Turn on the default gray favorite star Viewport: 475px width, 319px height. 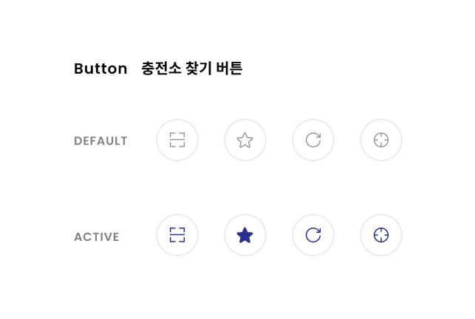click(245, 140)
